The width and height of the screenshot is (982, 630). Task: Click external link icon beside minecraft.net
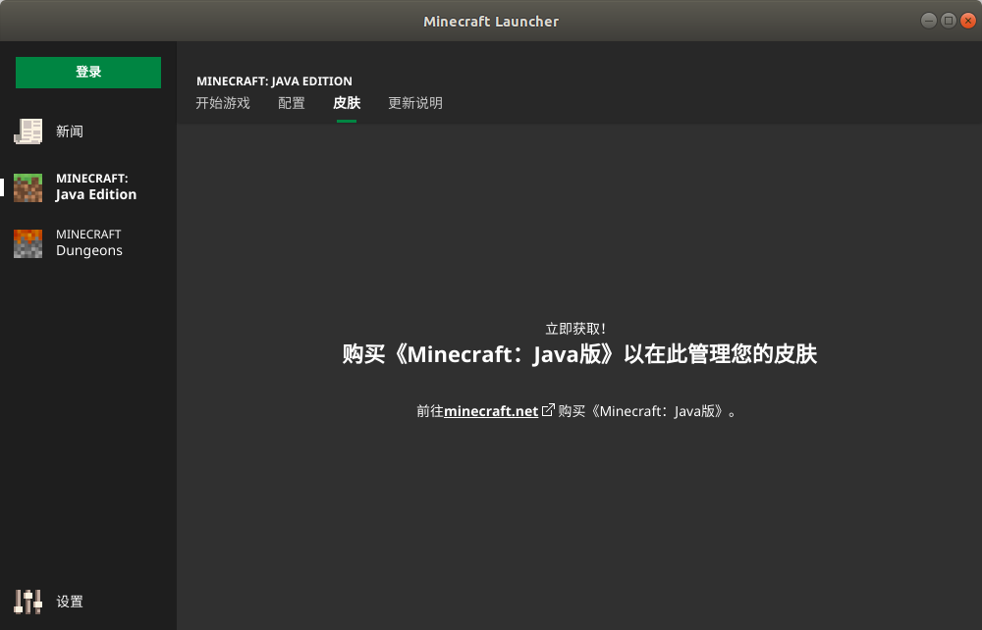click(x=548, y=410)
